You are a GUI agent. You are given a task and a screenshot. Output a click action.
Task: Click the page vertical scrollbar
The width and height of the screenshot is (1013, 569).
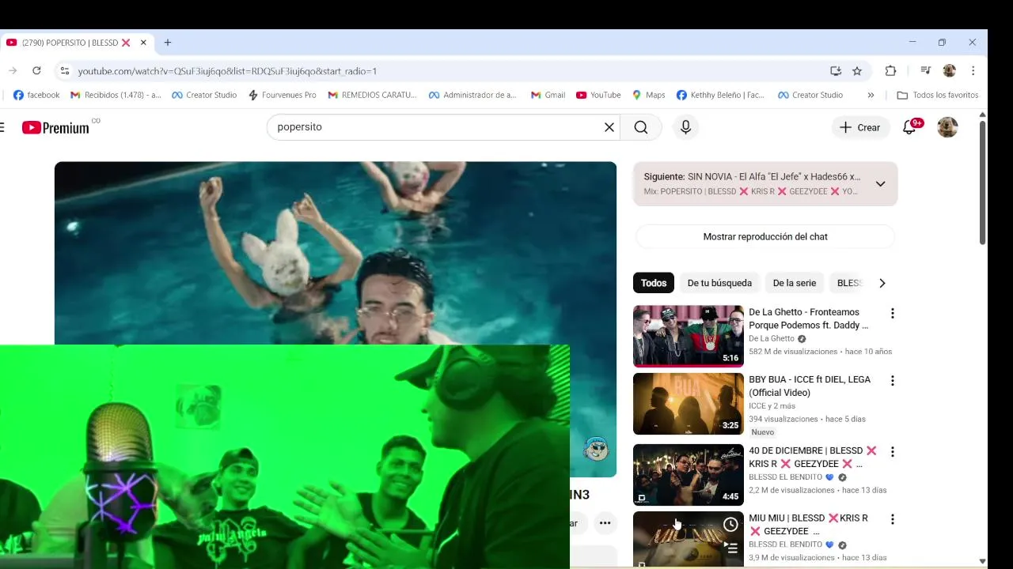[x=982, y=182]
